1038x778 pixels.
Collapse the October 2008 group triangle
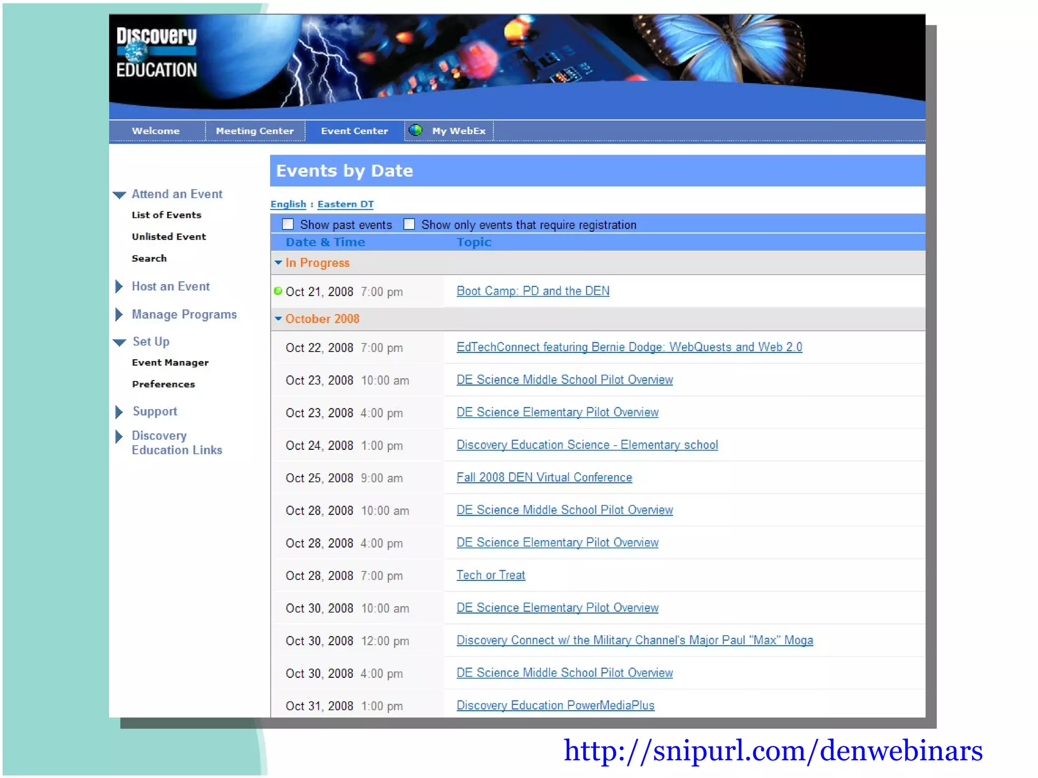pos(278,319)
